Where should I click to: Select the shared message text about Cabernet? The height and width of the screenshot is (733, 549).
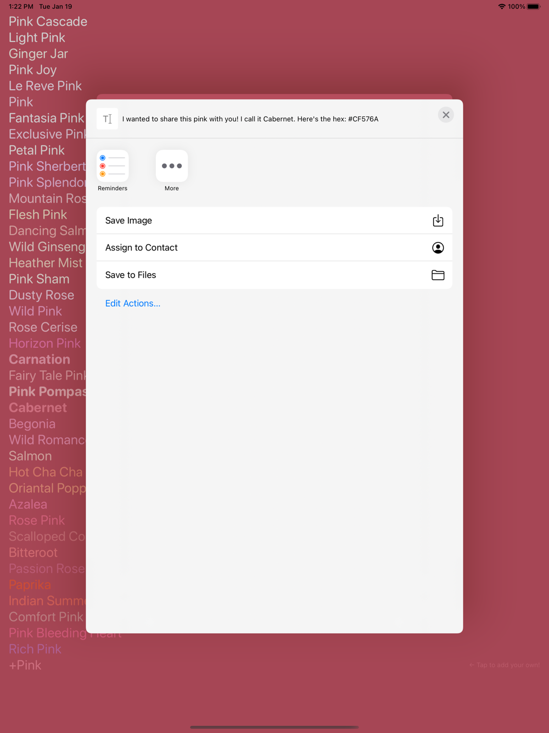point(250,119)
